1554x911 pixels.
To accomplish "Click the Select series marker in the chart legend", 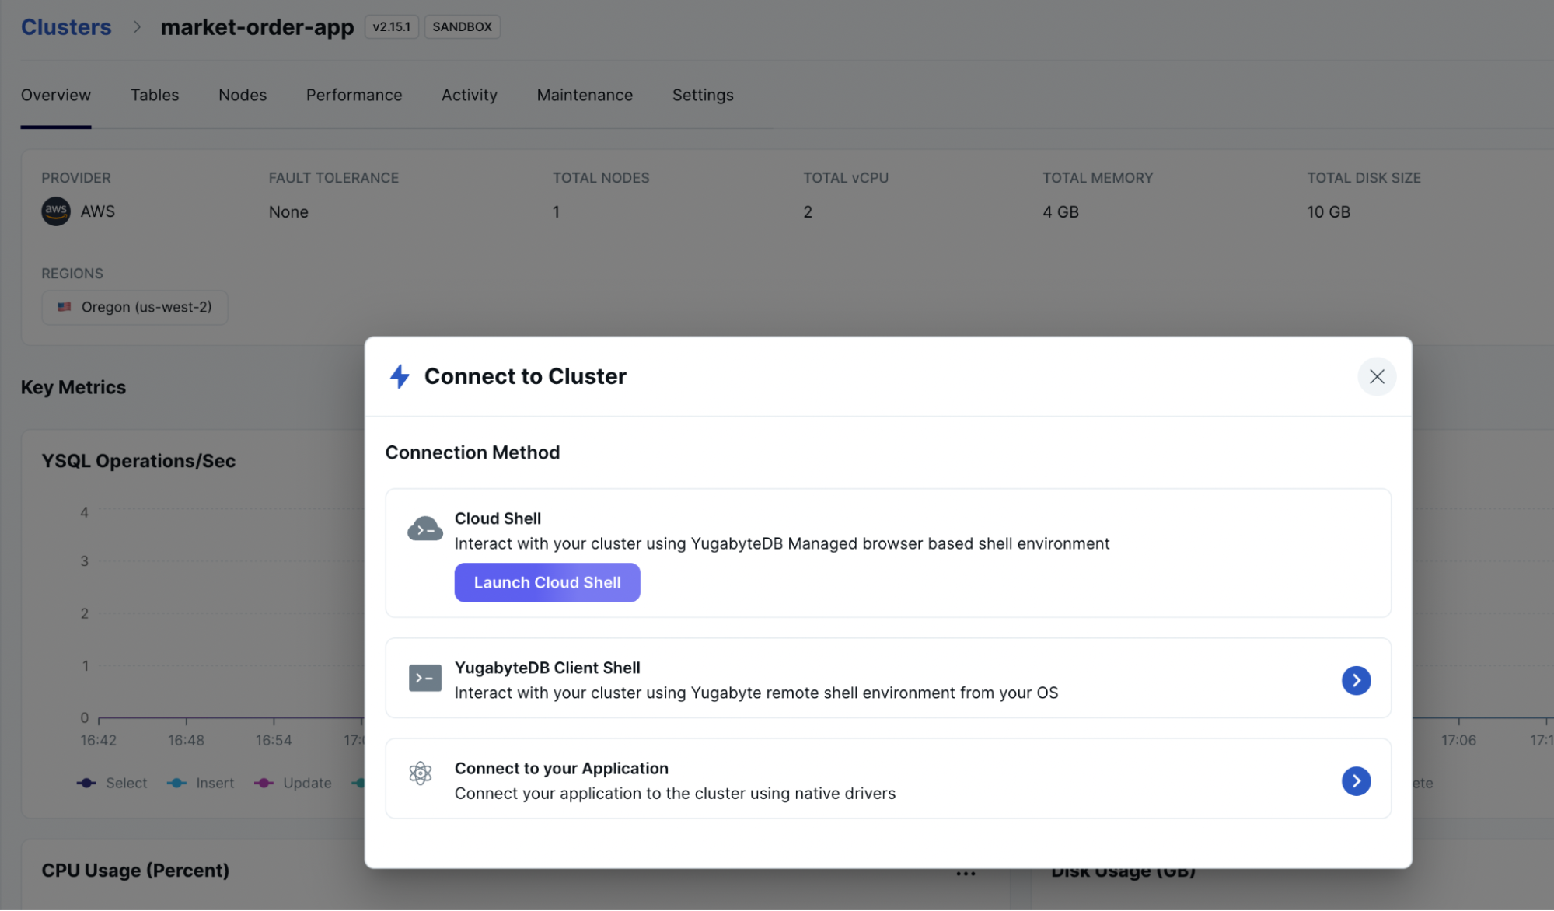I will [86, 783].
